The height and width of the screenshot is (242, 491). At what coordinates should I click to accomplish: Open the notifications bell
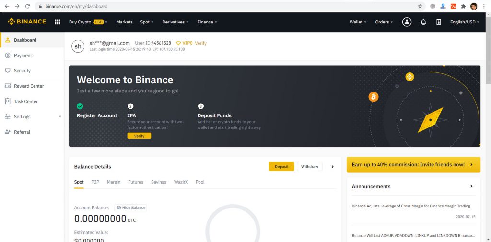tap(423, 22)
